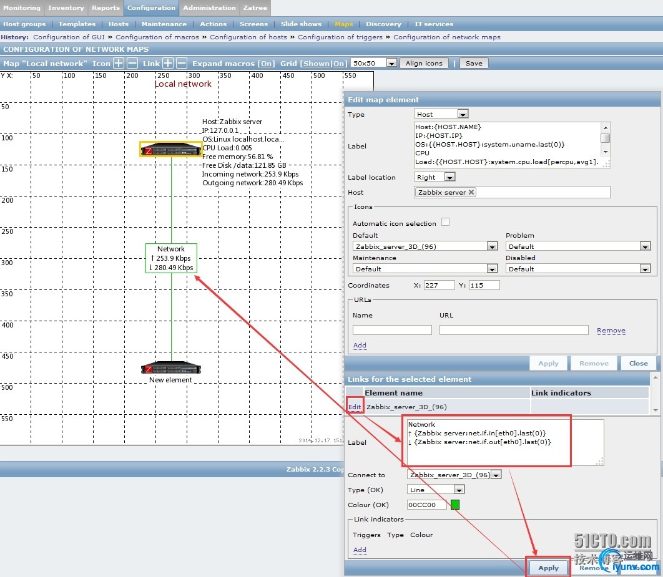
Task: Go to Screens submenu
Action: click(x=253, y=24)
